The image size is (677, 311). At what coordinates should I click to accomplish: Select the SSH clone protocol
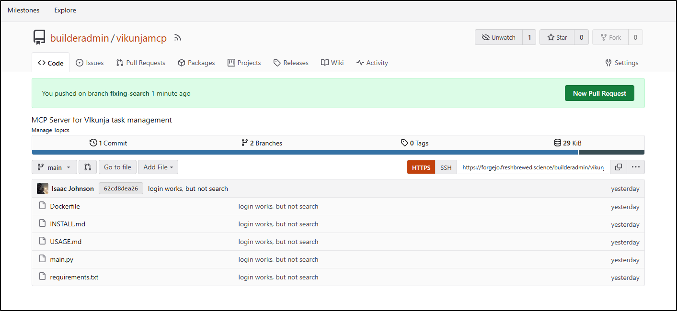click(446, 167)
